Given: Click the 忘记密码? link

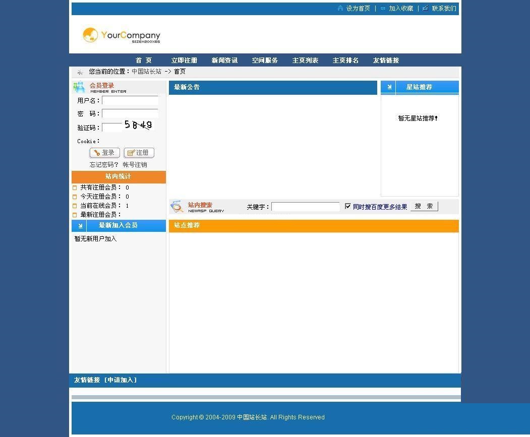Looking at the screenshot, I should pos(104,165).
